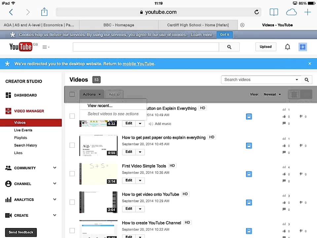
Task: Click the YouTube search input field
Action: (x=146, y=47)
